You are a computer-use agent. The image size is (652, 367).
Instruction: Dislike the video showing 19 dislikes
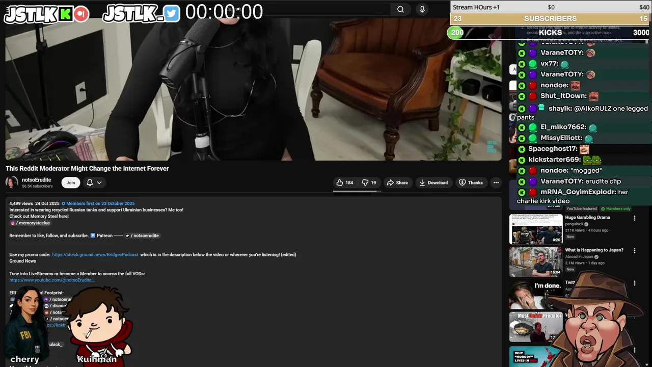tap(369, 182)
